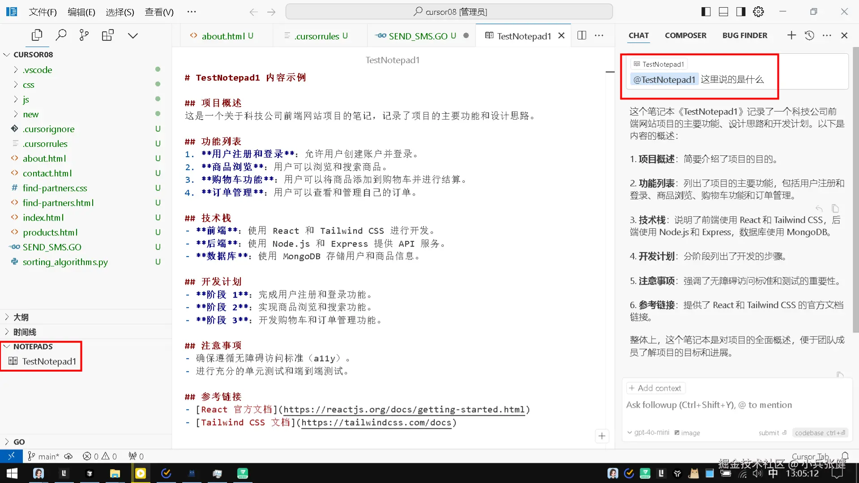Close the AI chat panel
The image size is (859, 483).
point(844,35)
